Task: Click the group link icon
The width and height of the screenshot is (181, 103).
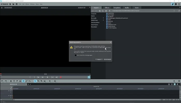Action: (x=27, y=81)
